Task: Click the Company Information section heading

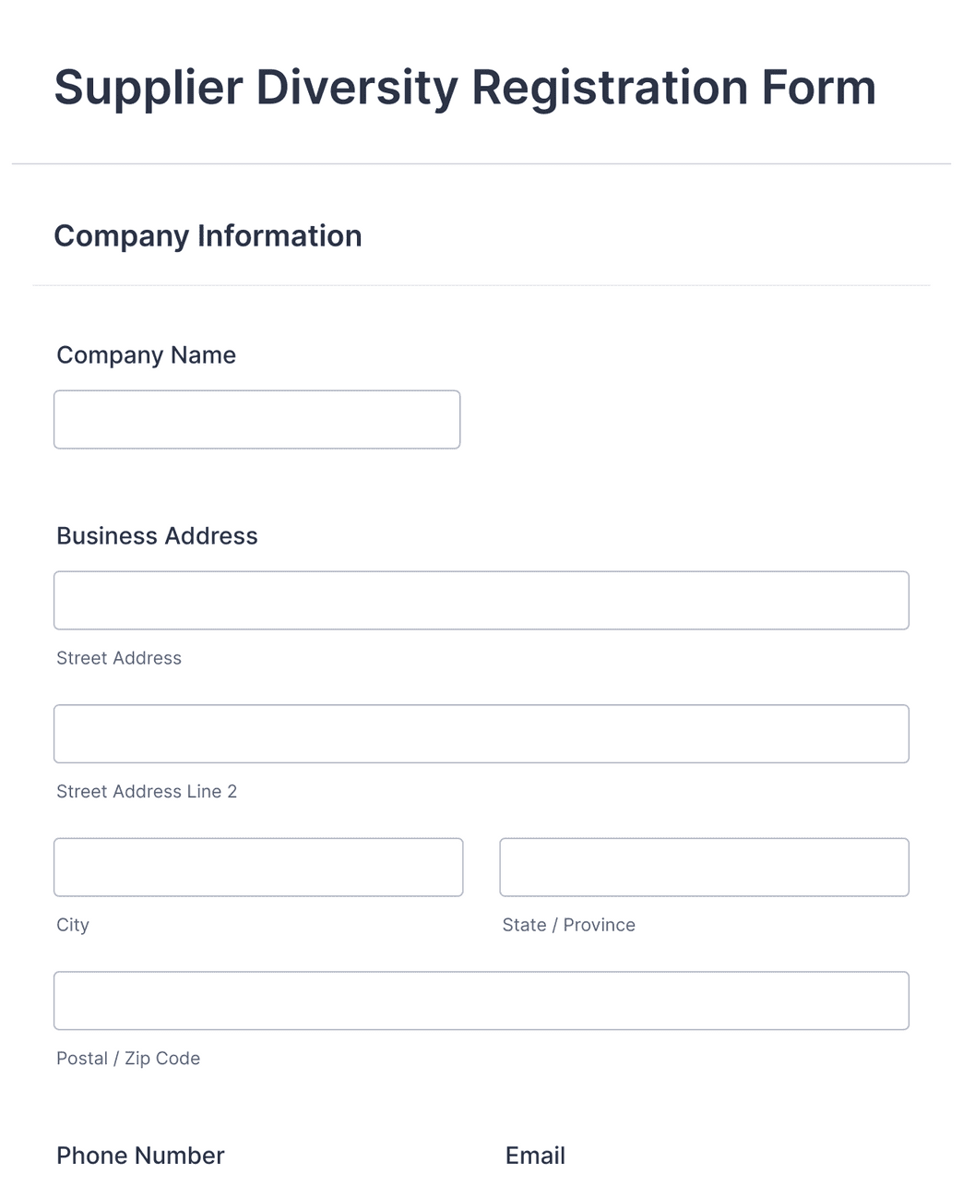Action: pyautogui.click(x=208, y=235)
